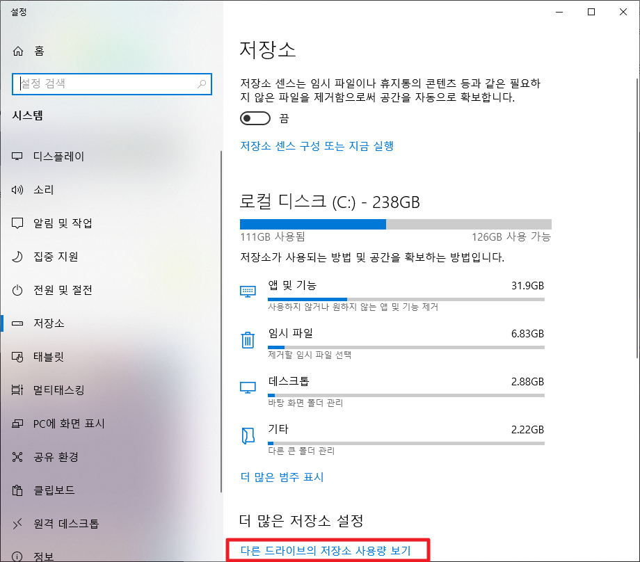Open 전원 및 절전 settings
This screenshot has height=562, width=640.
[x=63, y=290]
